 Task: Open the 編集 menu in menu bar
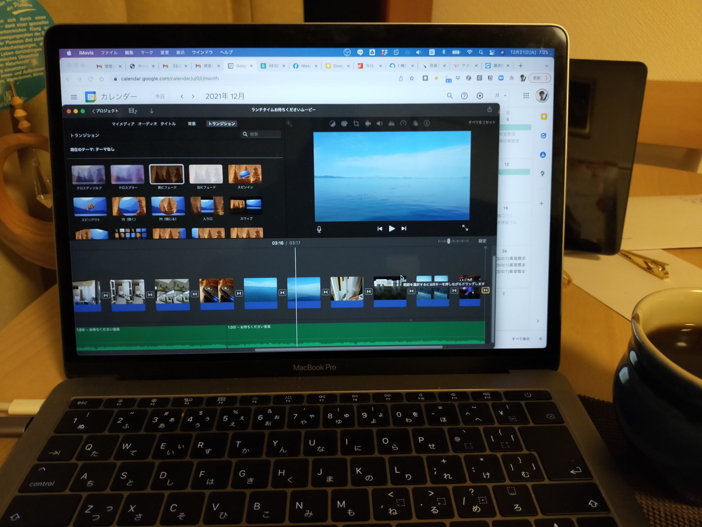pos(129,53)
